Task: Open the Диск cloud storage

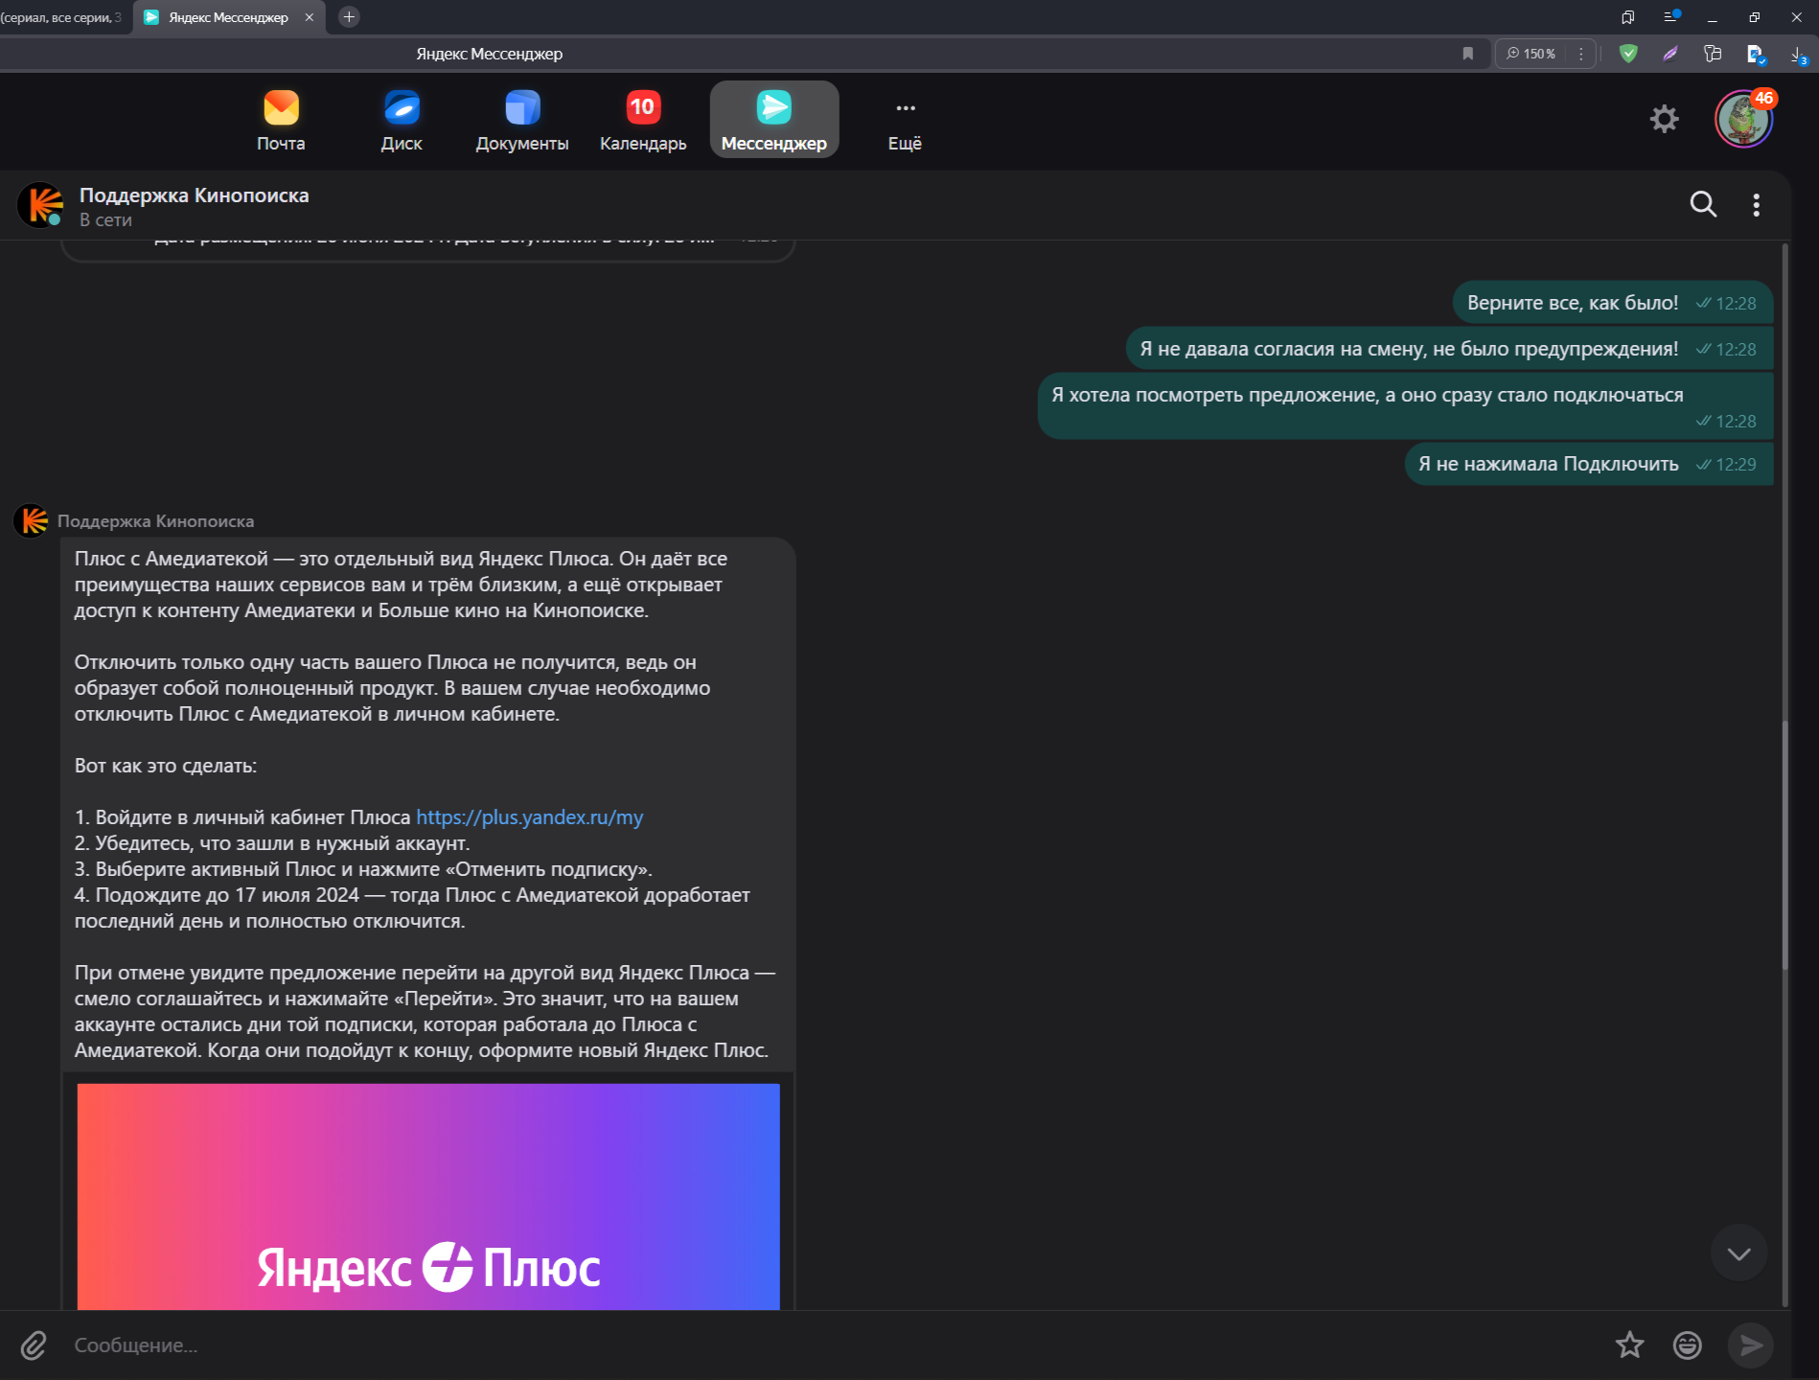Action: [x=402, y=120]
